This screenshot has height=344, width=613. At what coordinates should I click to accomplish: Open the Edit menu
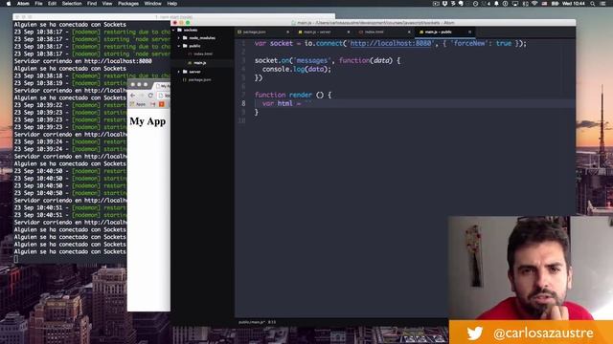coord(52,4)
